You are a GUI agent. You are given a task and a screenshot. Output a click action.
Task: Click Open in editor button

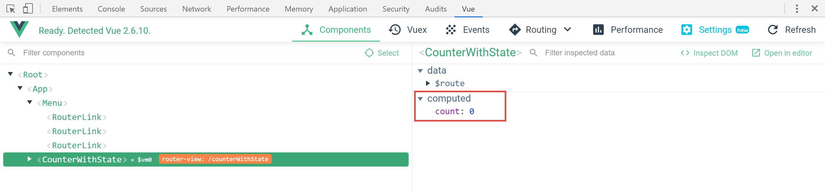tap(782, 53)
